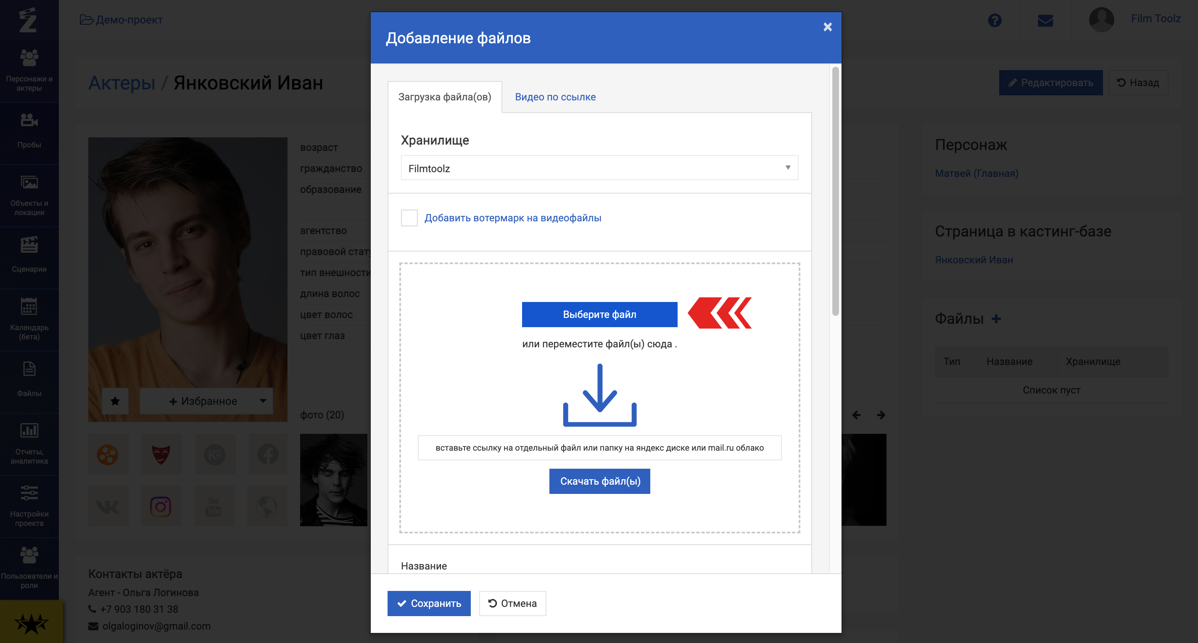The height and width of the screenshot is (643, 1198).
Task: Click the Хранилище column header
Action: (x=1093, y=362)
